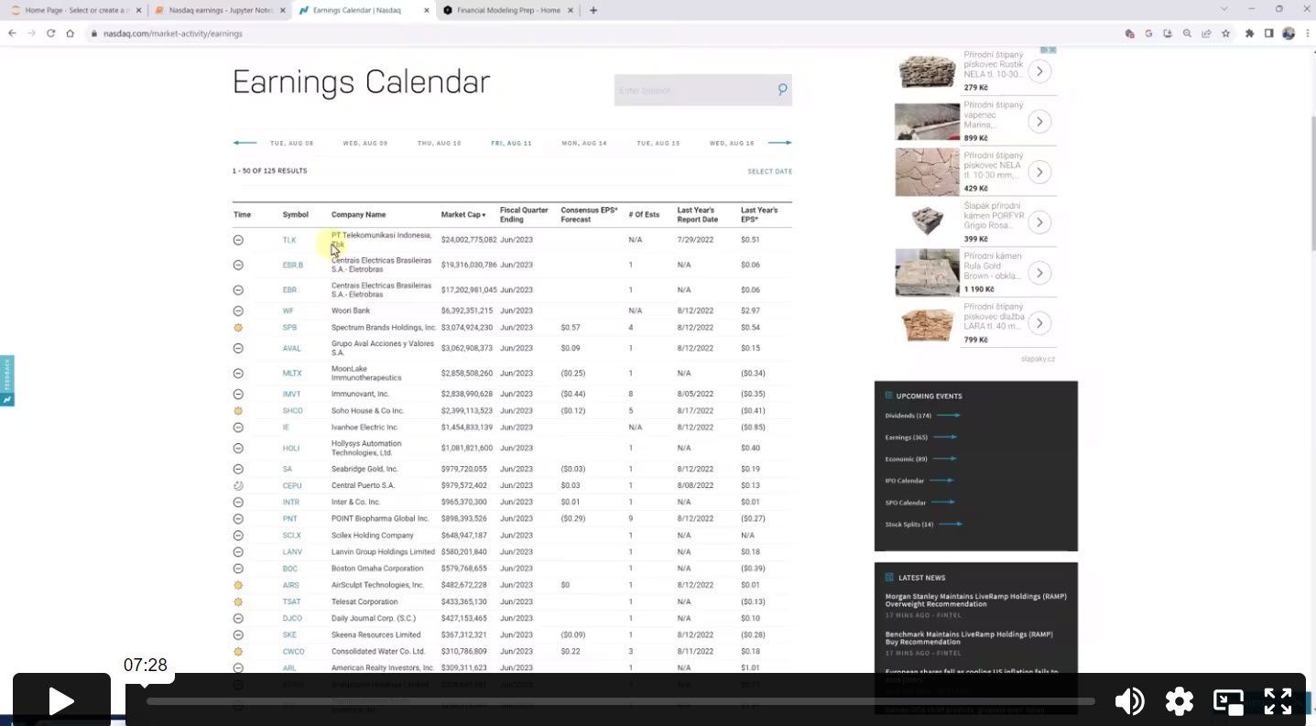Open the TLK symbol link

point(289,240)
